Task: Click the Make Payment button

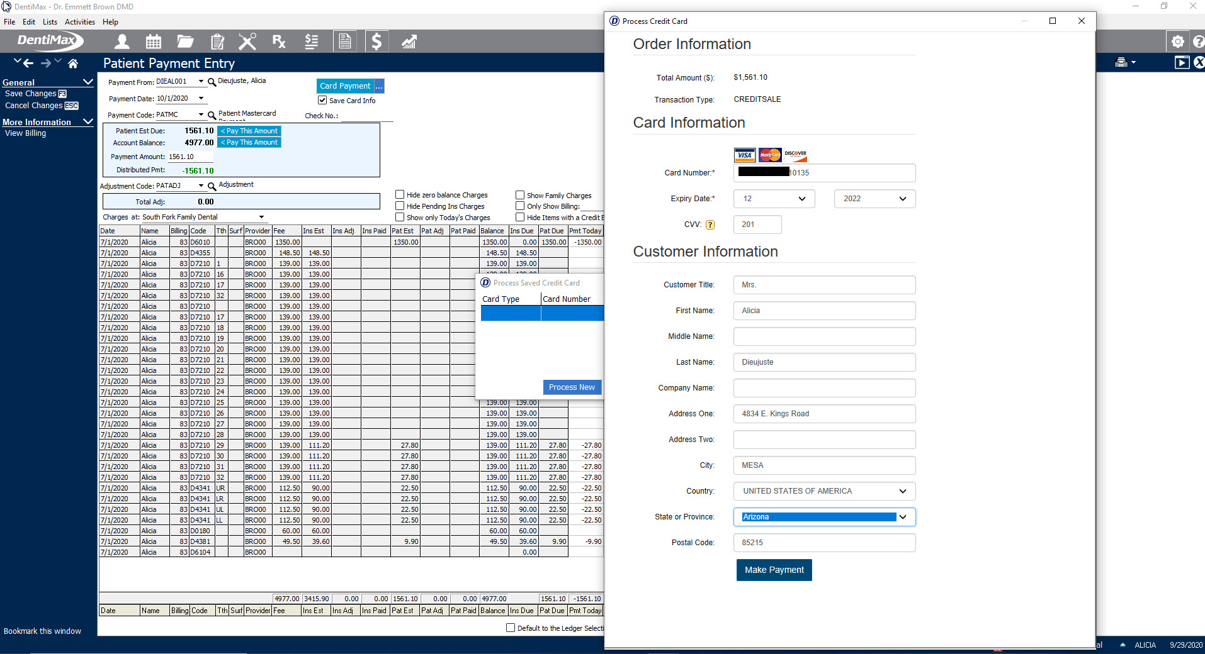Action: coord(773,570)
